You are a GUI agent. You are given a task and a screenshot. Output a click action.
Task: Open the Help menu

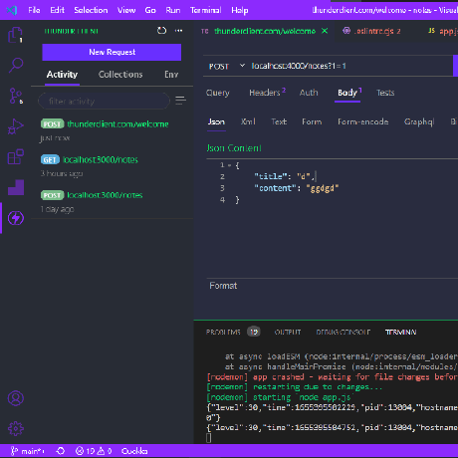(x=240, y=10)
